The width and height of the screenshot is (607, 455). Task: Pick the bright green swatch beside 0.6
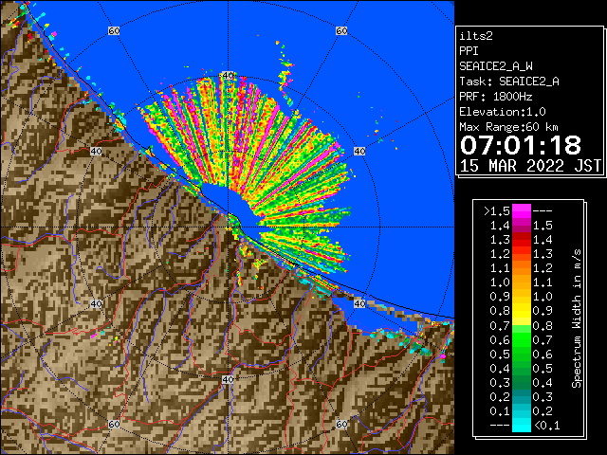click(x=522, y=339)
